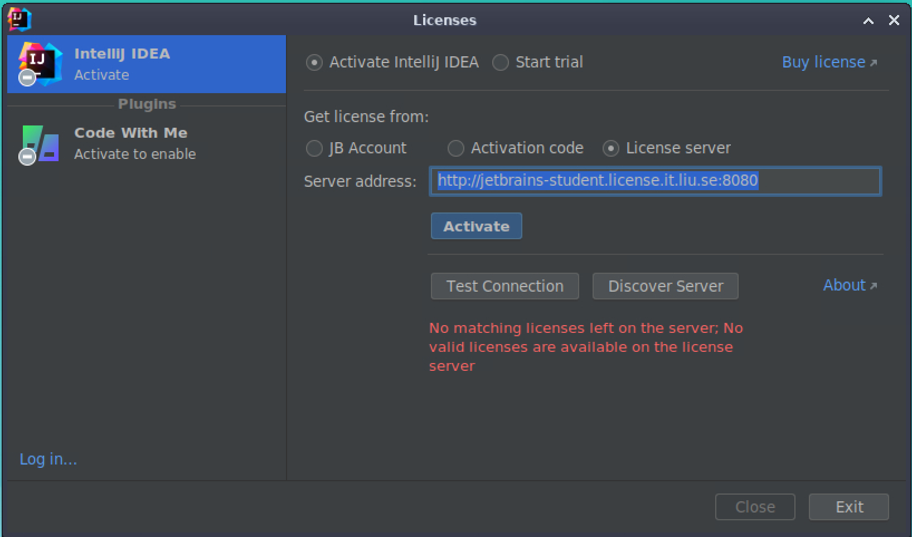Click the disabled Close button

(755, 507)
